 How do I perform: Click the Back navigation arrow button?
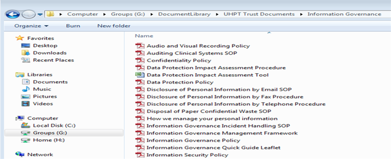coord(13,14)
